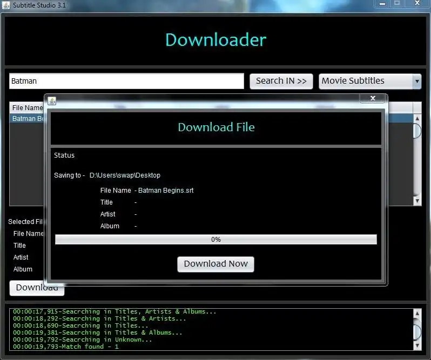The image size is (431, 360).
Task: Click the Download File heading
Action: (217, 127)
